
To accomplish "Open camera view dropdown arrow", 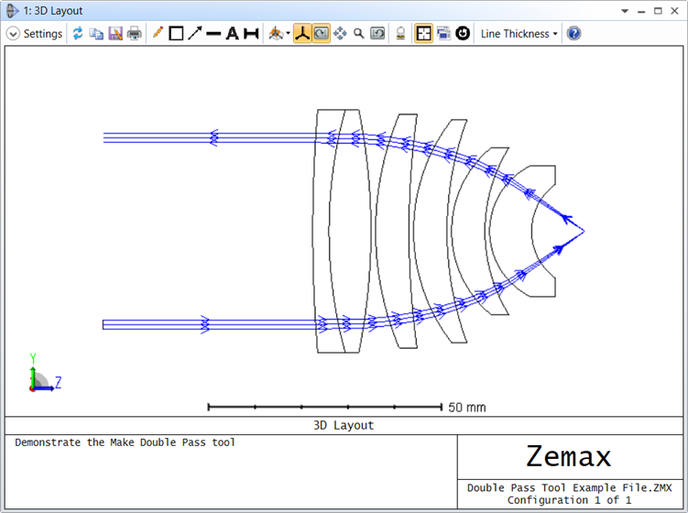I will tap(288, 33).
